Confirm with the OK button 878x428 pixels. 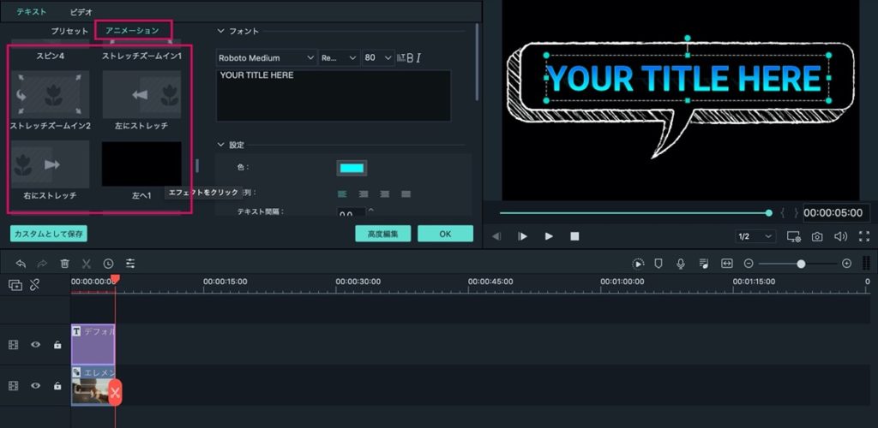445,234
